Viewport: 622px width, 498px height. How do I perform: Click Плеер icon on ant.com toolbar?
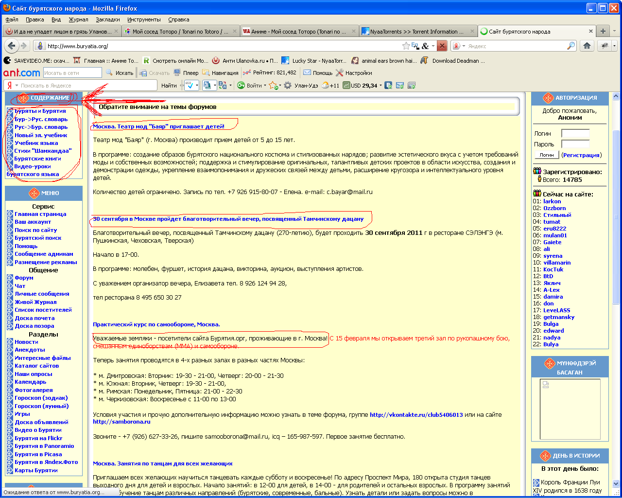187,73
